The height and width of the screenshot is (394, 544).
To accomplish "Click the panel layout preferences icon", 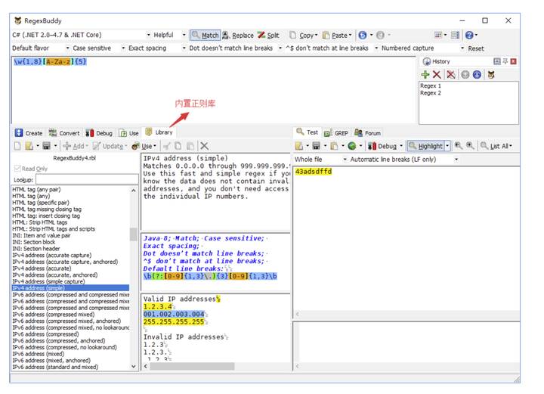I will [456, 35].
